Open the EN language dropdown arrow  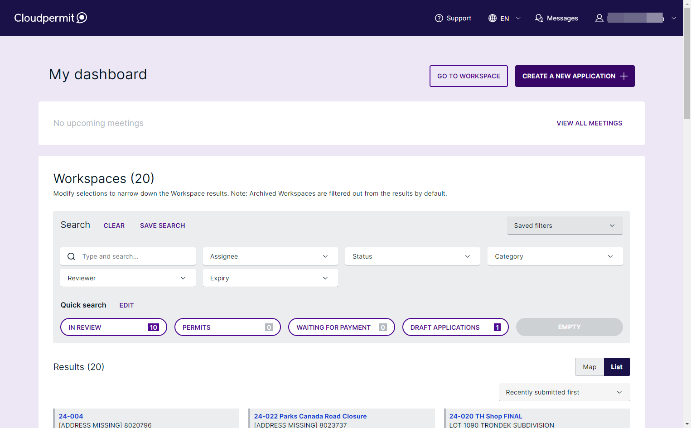pyautogui.click(x=518, y=18)
